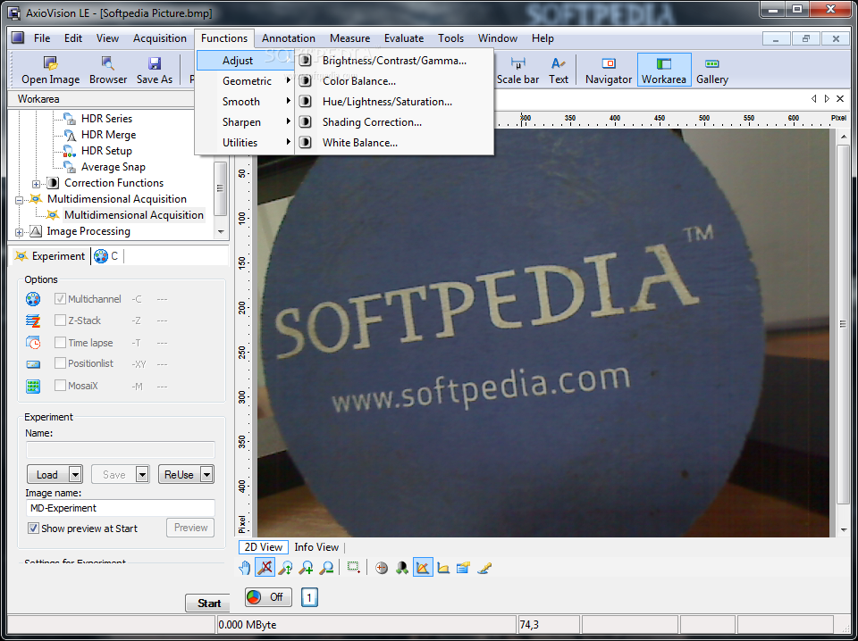
Task: Select the hand pan tool
Action: pyautogui.click(x=245, y=569)
